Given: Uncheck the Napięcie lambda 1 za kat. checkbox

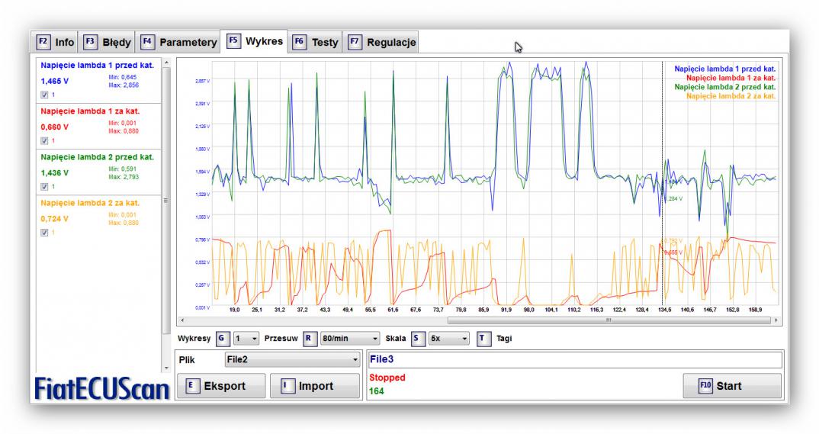Looking at the screenshot, I should coord(44,140).
